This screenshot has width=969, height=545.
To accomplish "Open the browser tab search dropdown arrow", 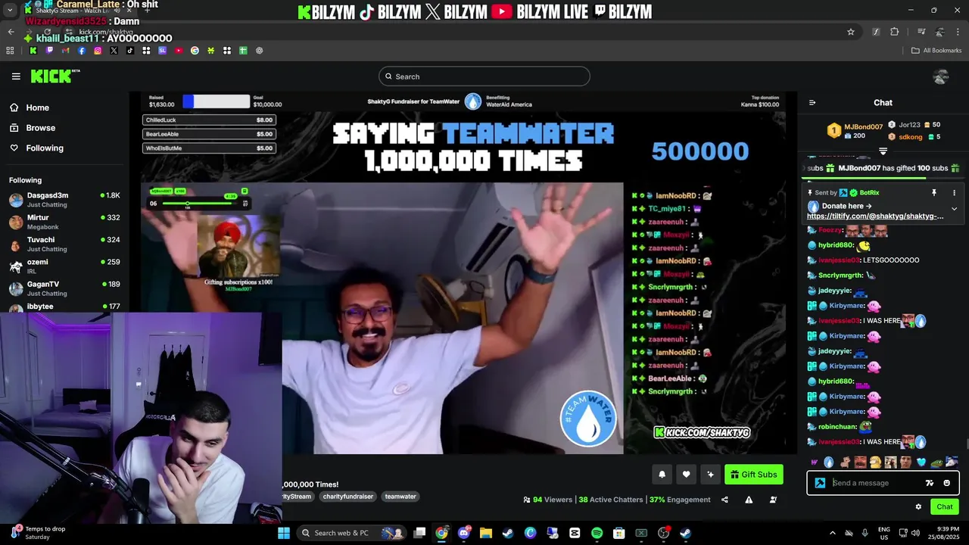I will 9,11.
